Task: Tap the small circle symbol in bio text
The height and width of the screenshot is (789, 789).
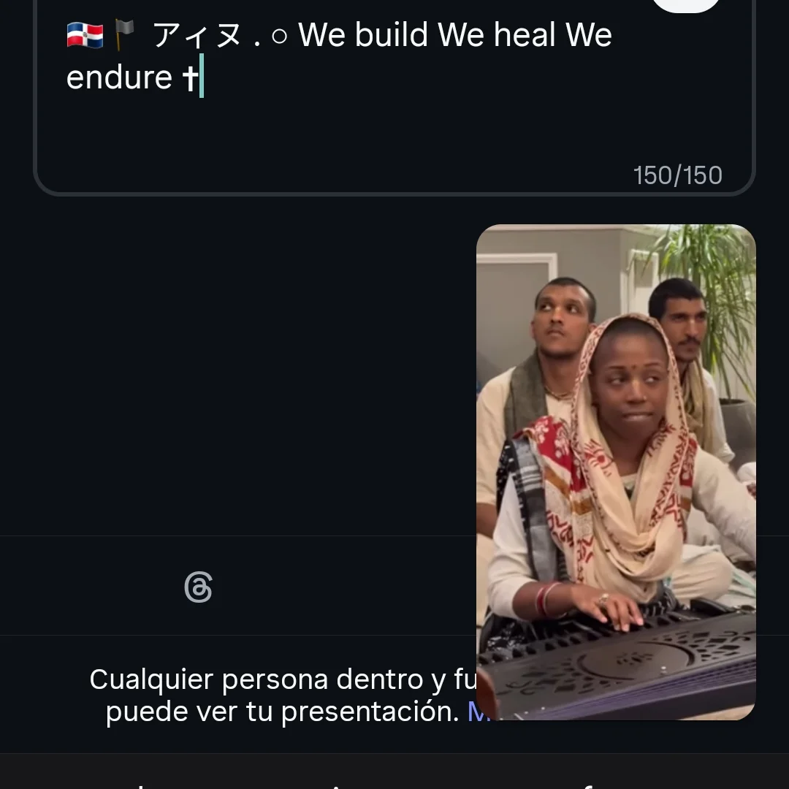Action: tap(279, 37)
